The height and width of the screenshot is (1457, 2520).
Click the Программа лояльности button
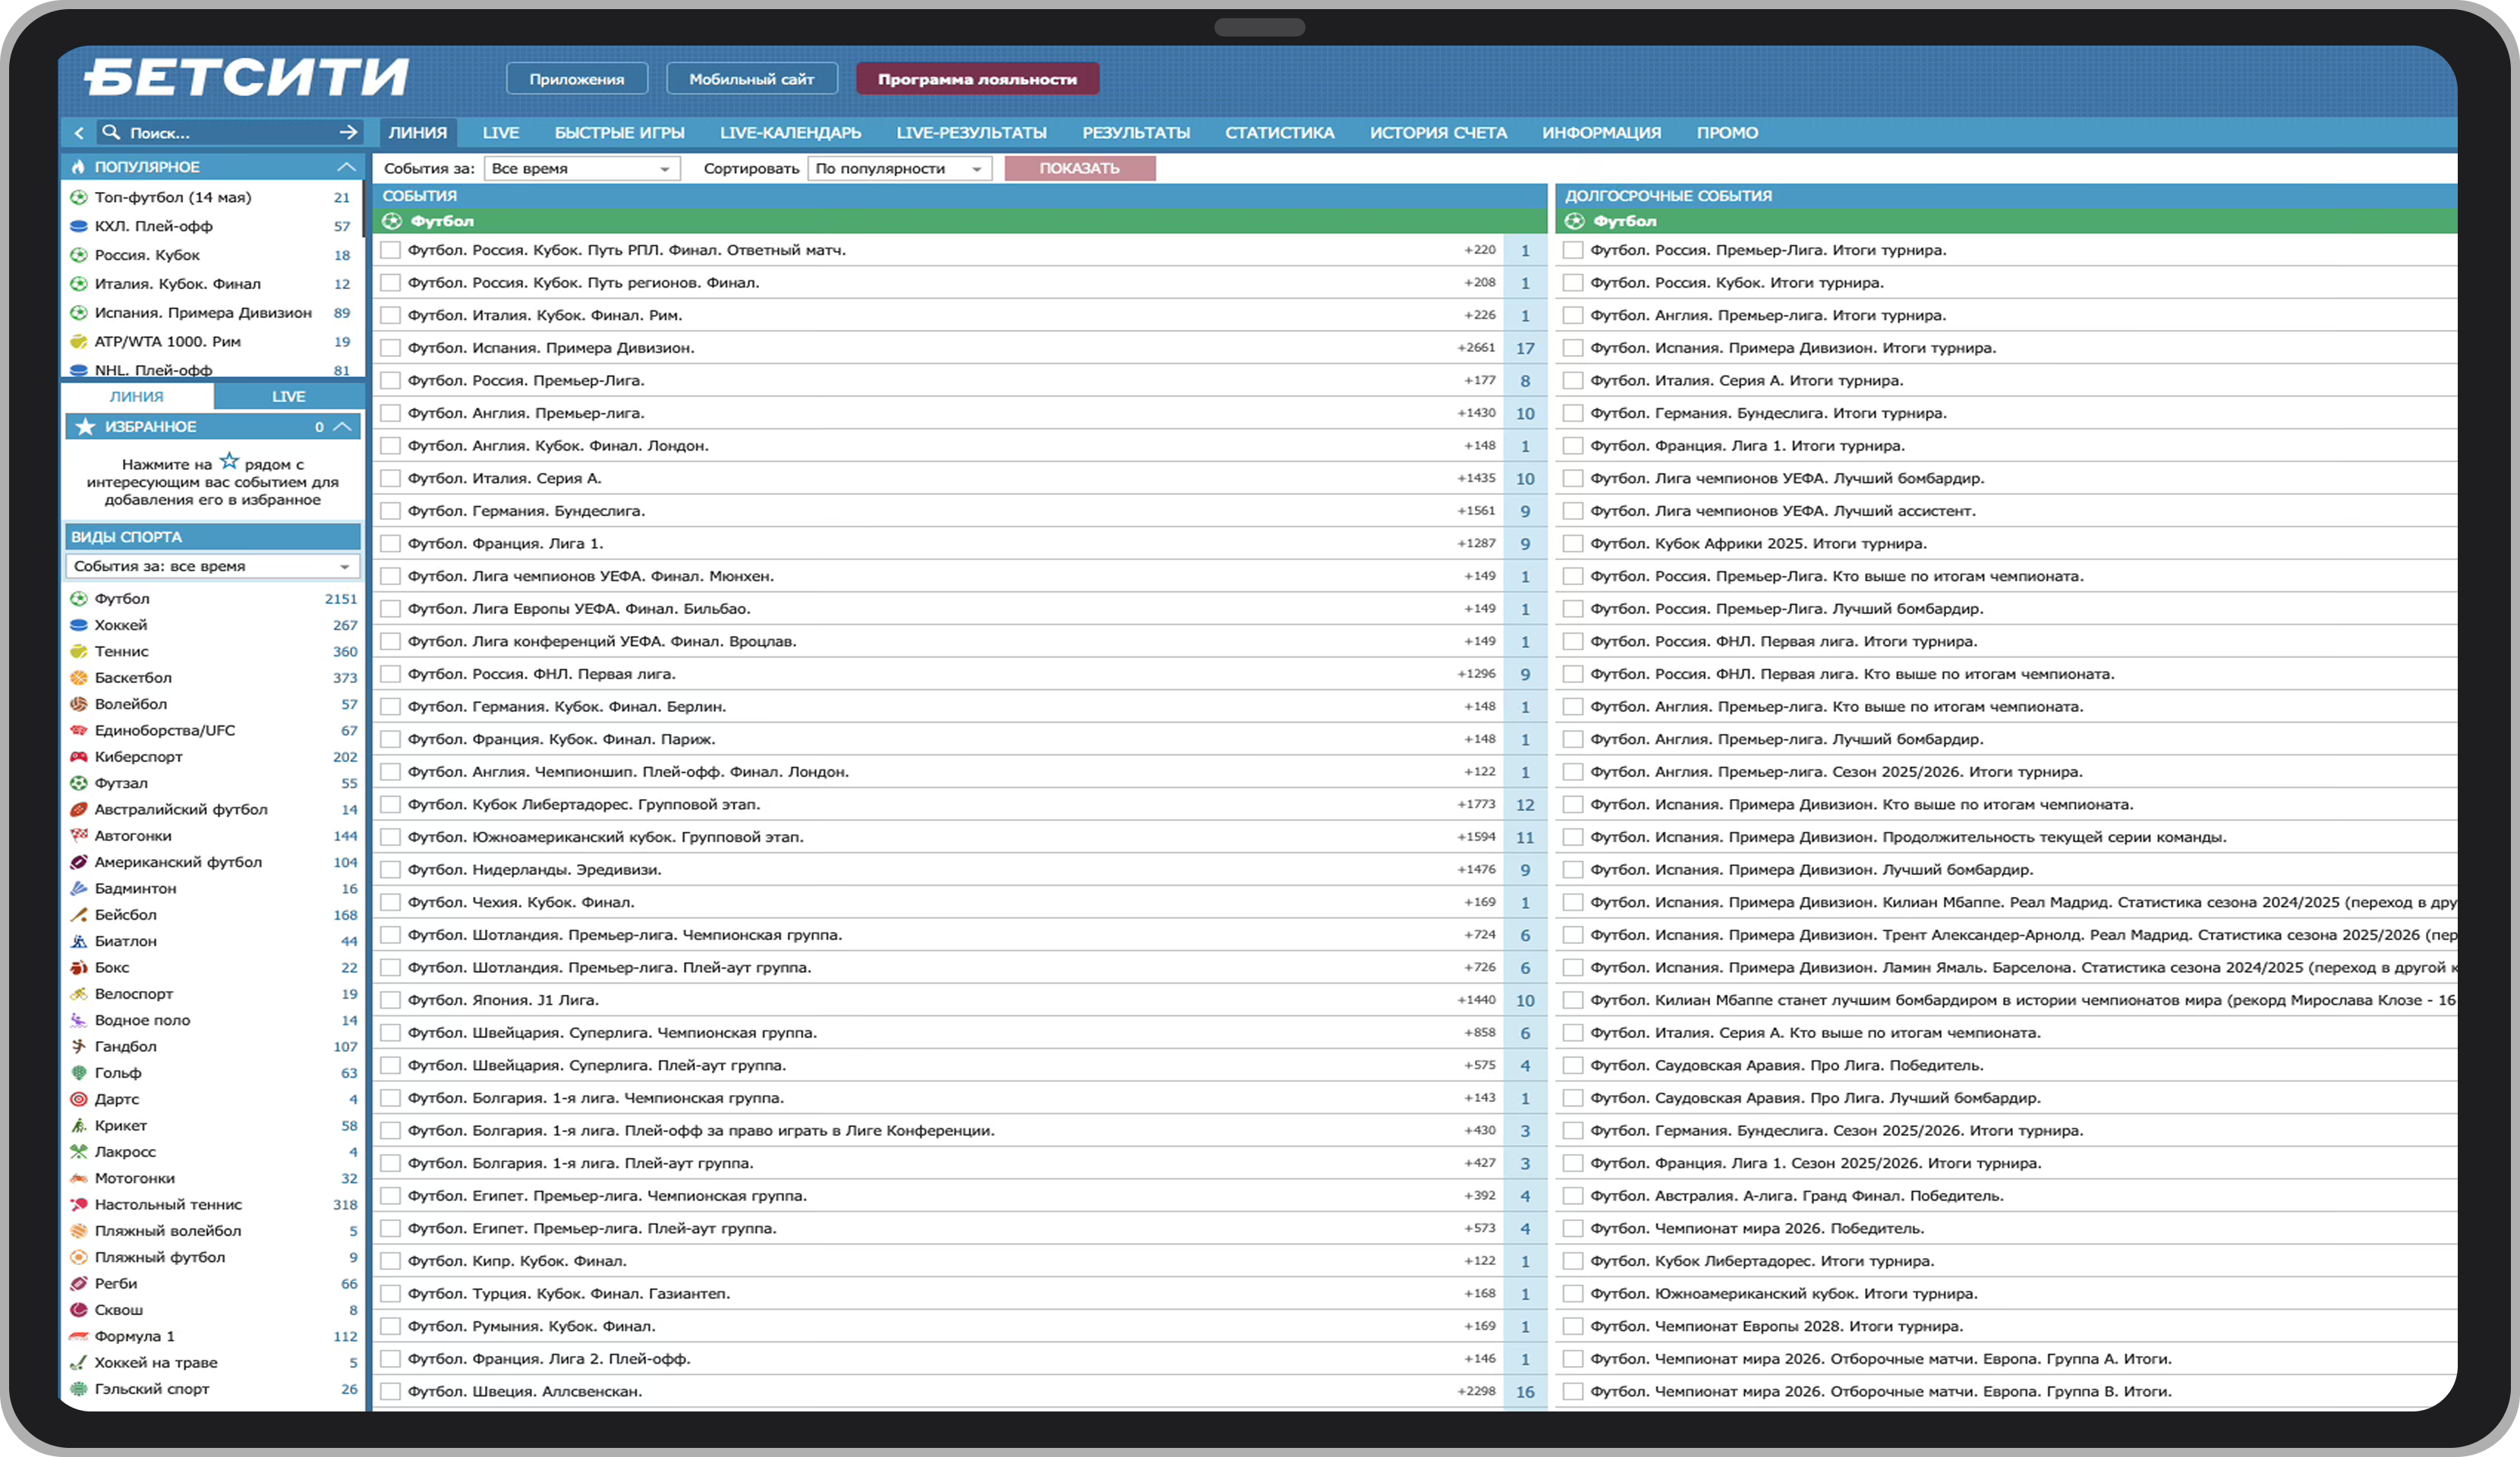(977, 79)
